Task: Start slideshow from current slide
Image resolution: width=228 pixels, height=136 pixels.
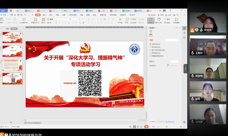Action: (24, 20)
